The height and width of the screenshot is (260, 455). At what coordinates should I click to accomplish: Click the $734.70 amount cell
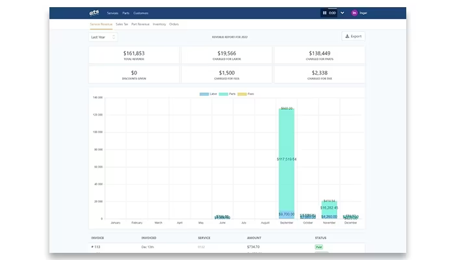click(253, 247)
